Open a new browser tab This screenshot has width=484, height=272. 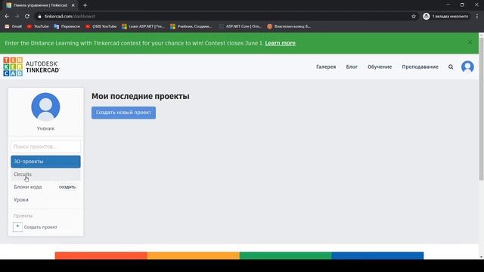(x=85, y=5)
